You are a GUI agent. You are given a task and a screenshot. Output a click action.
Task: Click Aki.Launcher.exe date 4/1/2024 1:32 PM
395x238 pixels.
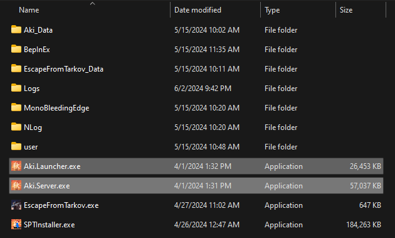[x=203, y=166]
